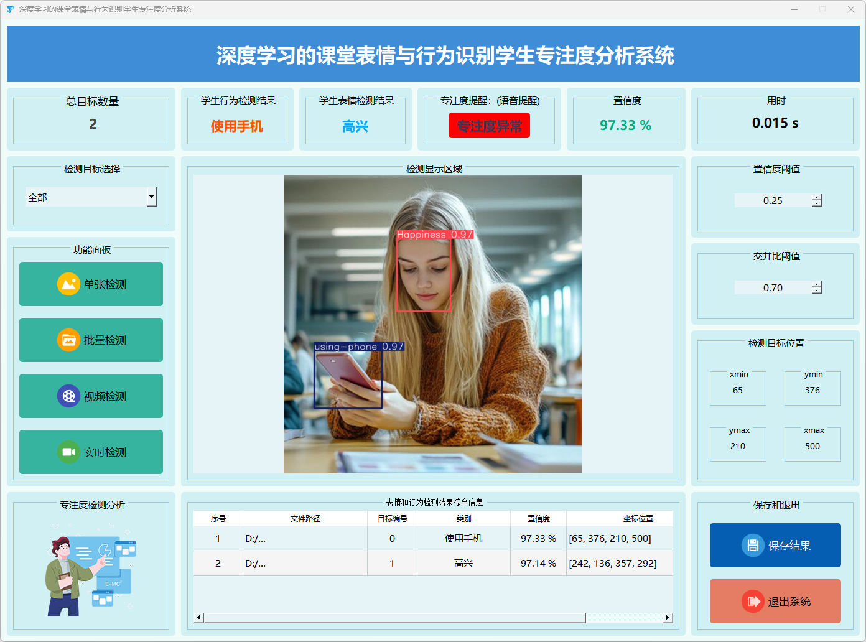Open the 检测目标选择 dropdown showing 全部
Image resolution: width=866 pixels, height=642 pixels.
(151, 197)
